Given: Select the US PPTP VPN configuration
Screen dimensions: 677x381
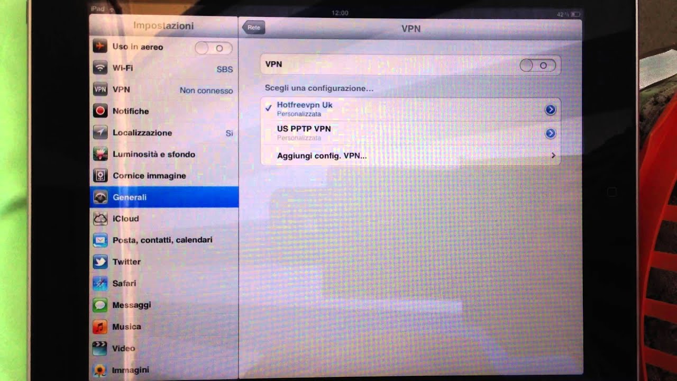Looking at the screenshot, I should pos(410,133).
